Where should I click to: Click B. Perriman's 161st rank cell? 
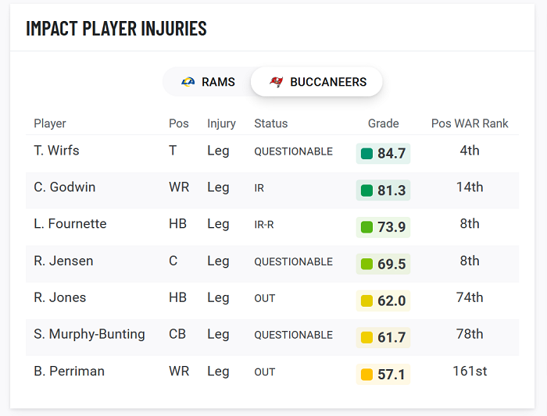[470, 371]
